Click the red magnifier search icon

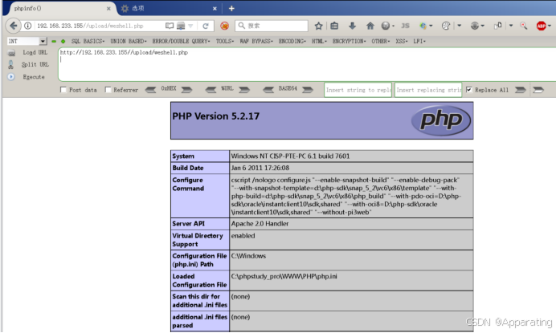(x=523, y=26)
